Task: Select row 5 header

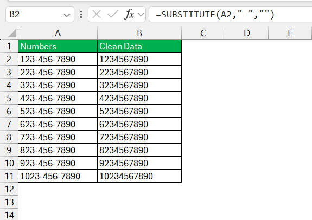Action: [9, 98]
